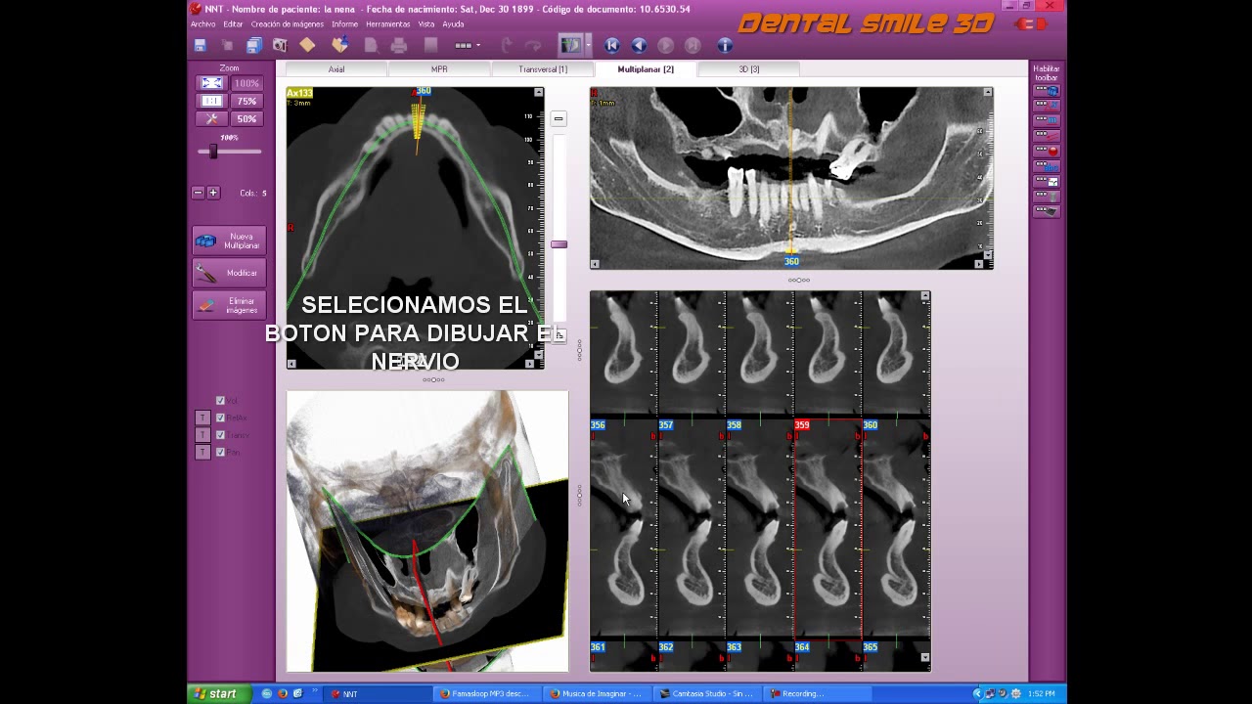Go to previous image navigation button

[x=639, y=45]
